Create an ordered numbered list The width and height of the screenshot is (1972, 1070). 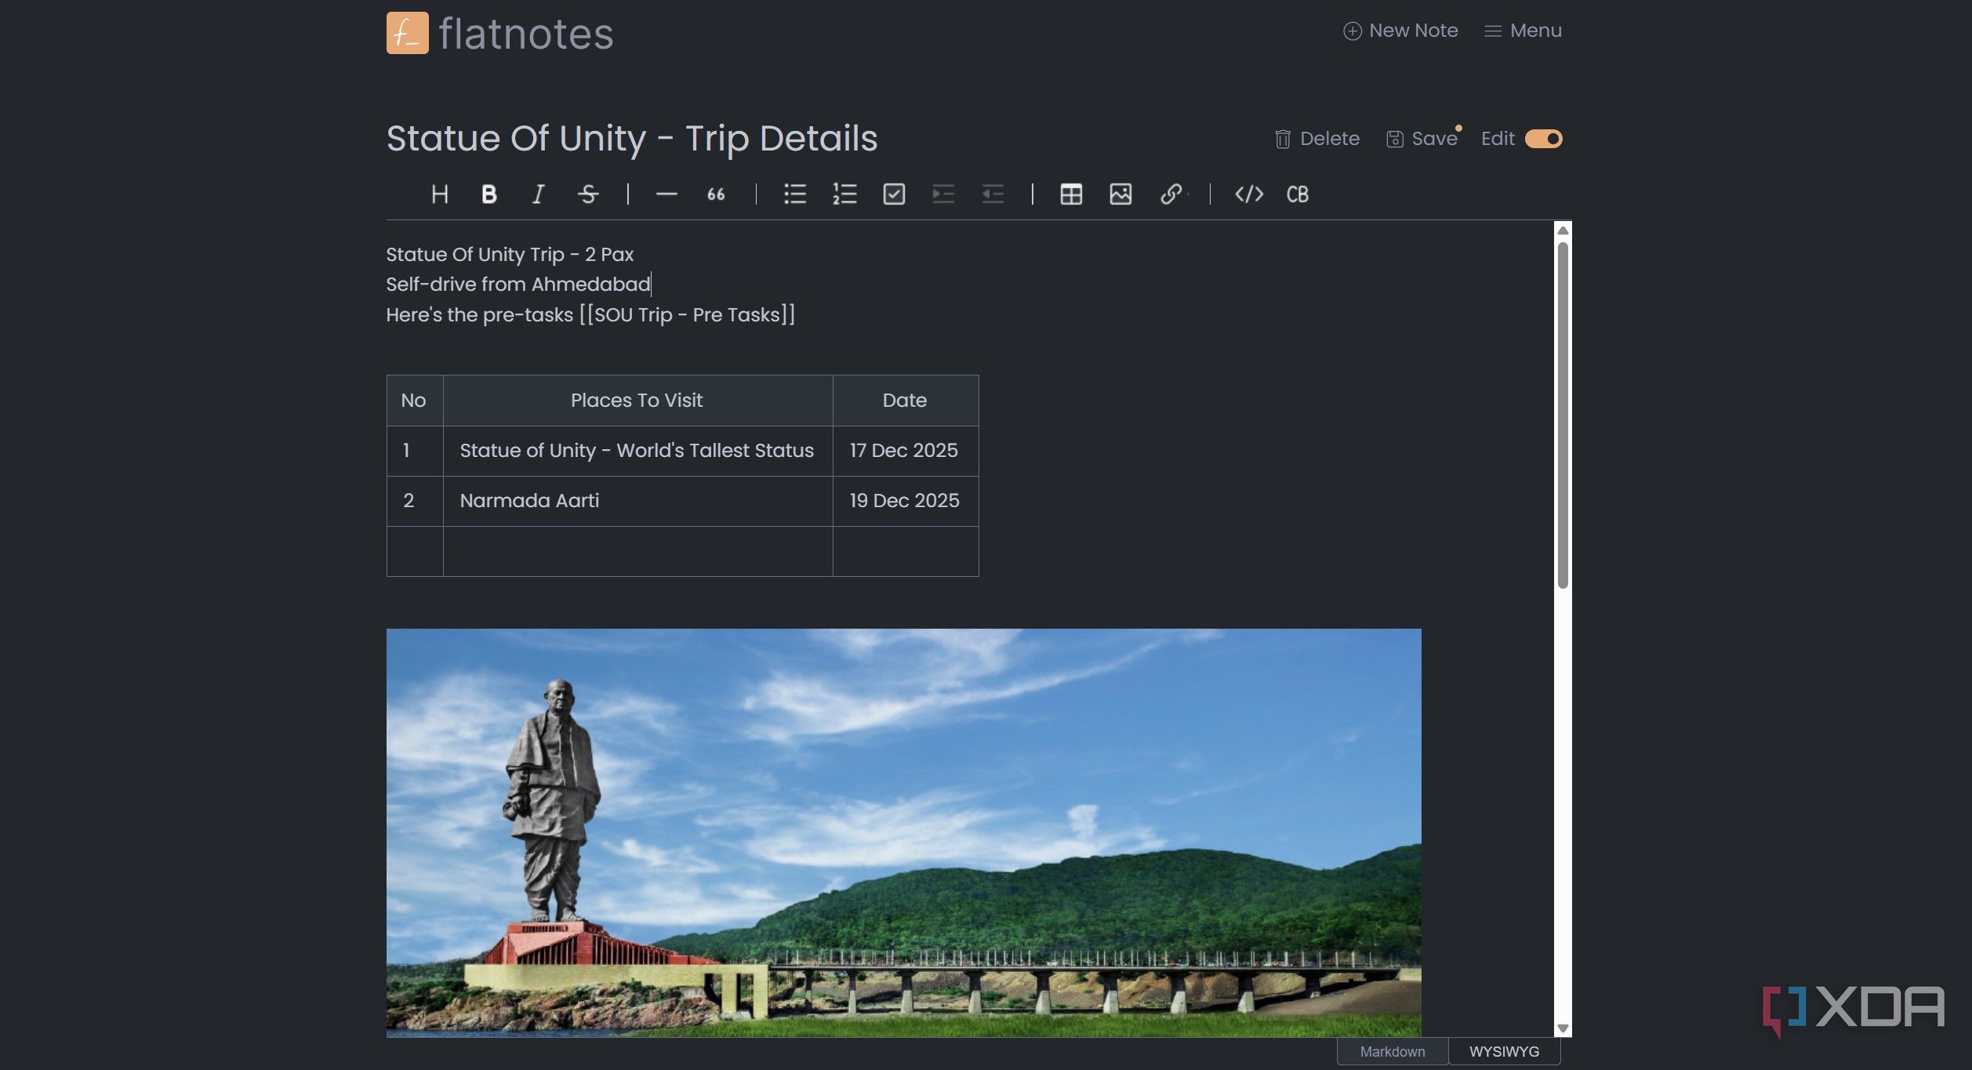coord(844,194)
